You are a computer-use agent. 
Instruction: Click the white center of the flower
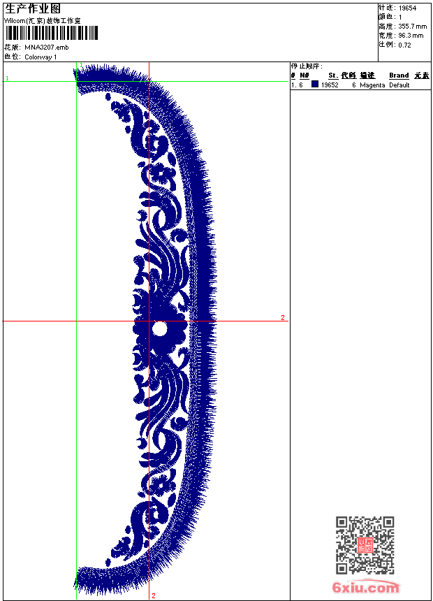(159, 329)
